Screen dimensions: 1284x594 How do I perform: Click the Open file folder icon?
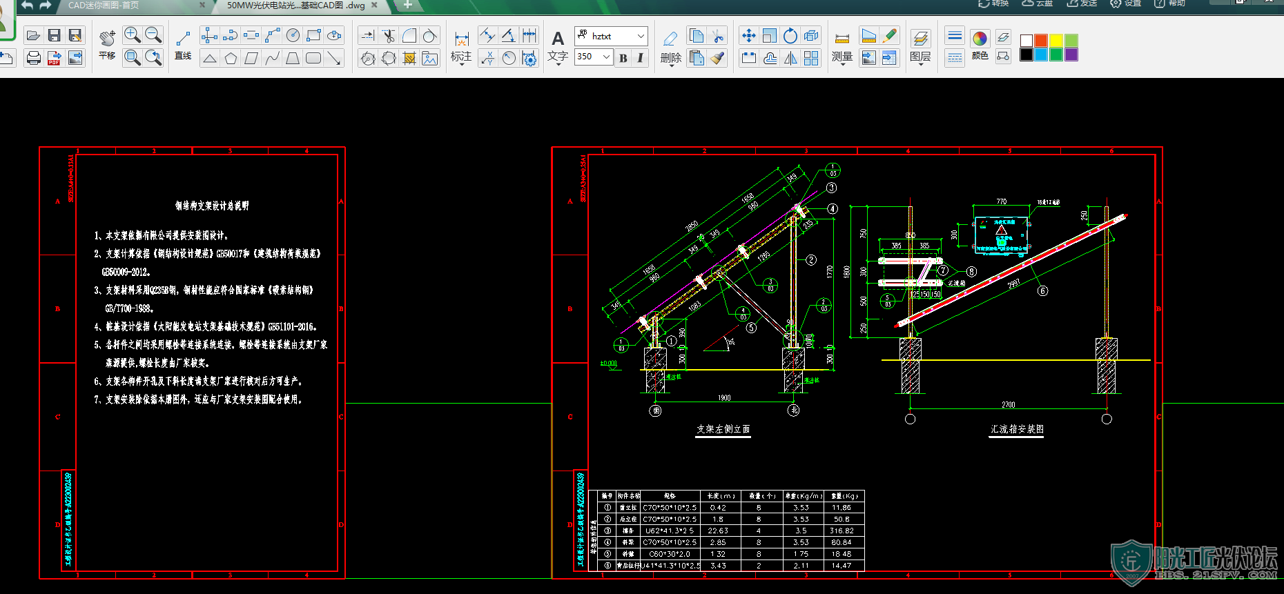33,35
